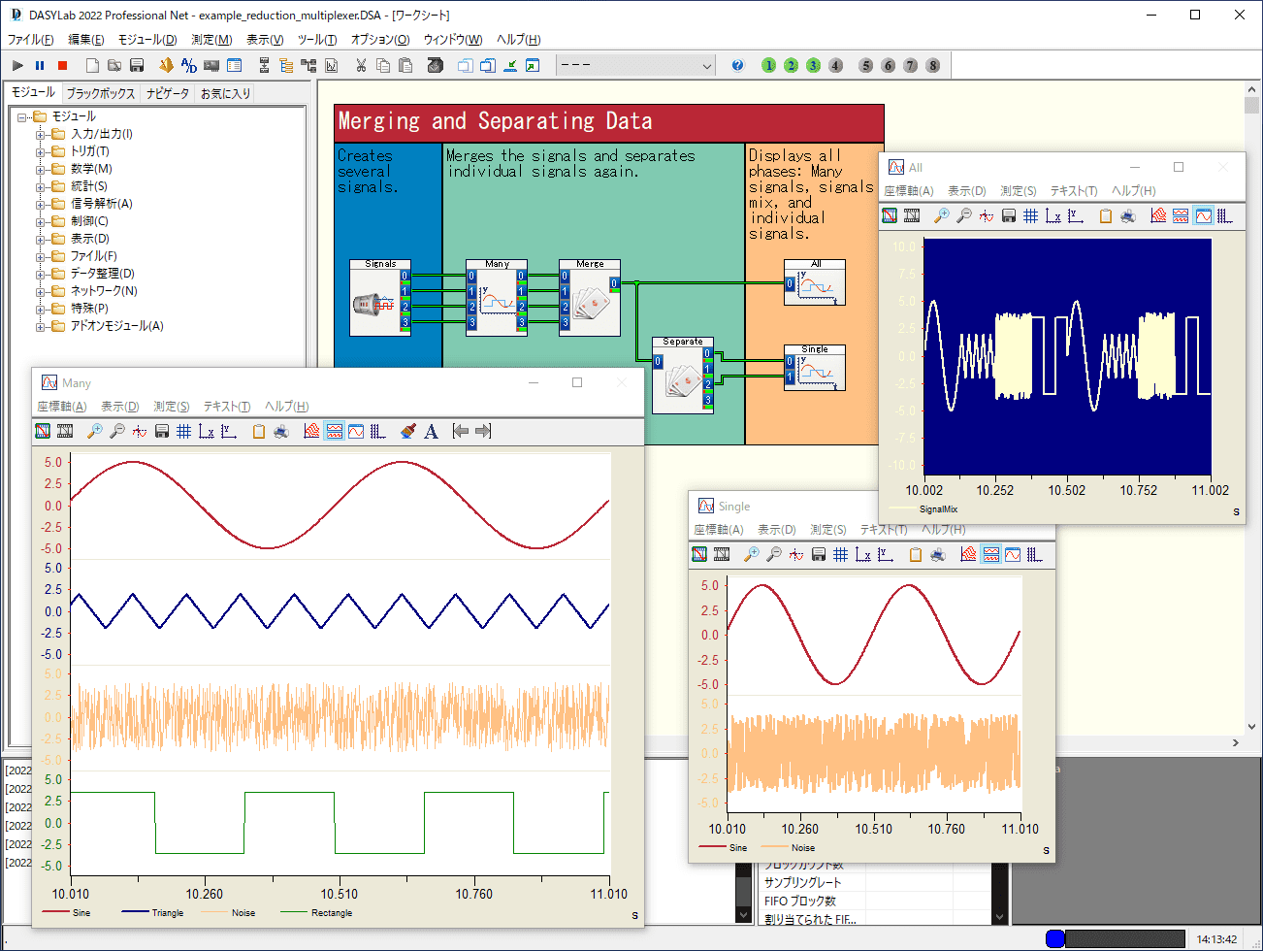Screen dimensions: 1263x951
Task: Open the ツール(T) menu
Action: [317, 40]
